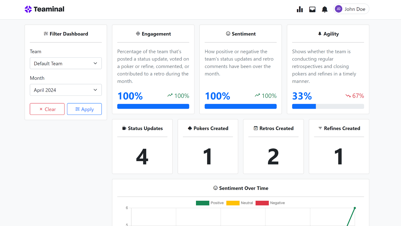Click the JD user avatar
The height and width of the screenshot is (226, 401).
[x=338, y=9]
